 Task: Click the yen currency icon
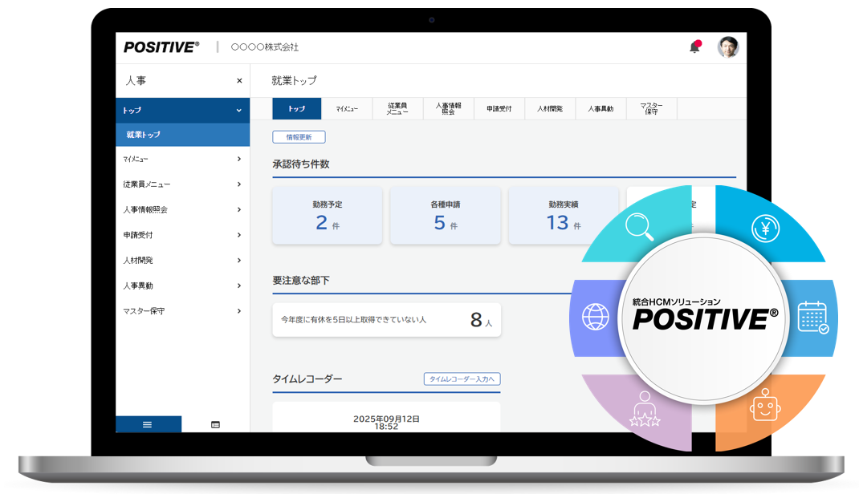click(x=765, y=229)
